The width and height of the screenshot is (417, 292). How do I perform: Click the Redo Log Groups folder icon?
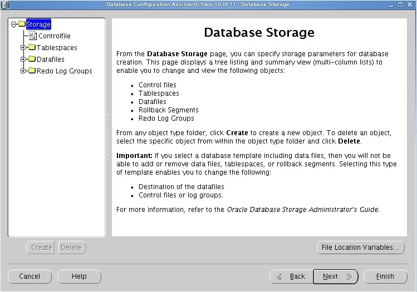coord(32,71)
